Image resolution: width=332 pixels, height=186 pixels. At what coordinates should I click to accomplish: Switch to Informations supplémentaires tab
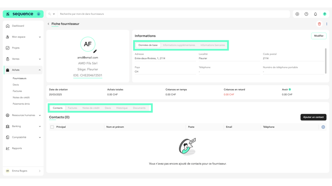179,45
